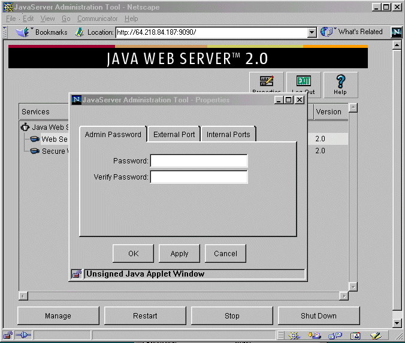
Task: Switch to the Admin Password tab
Action: click(x=113, y=135)
